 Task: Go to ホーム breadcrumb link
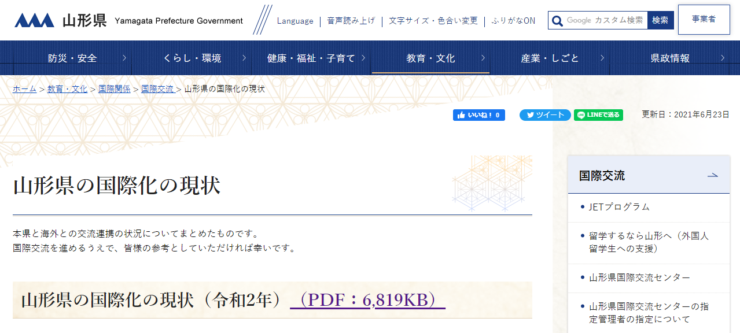24,89
